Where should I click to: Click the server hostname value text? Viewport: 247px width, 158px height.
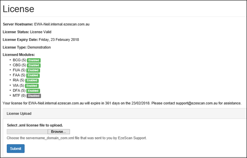[x=62, y=24]
